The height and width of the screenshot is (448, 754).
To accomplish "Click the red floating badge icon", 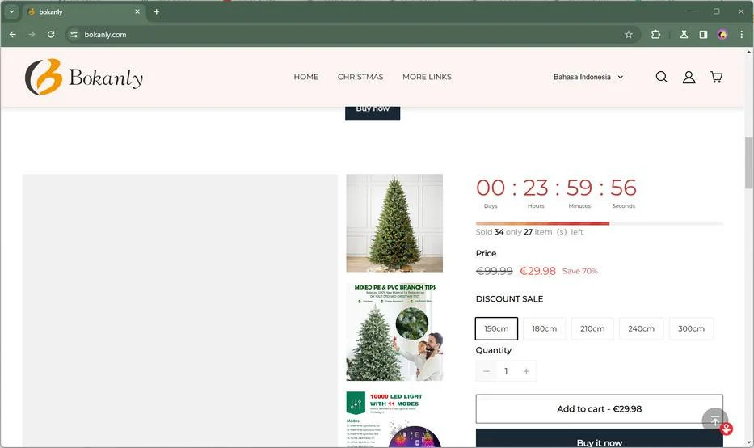I will pyautogui.click(x=727, y=429).
